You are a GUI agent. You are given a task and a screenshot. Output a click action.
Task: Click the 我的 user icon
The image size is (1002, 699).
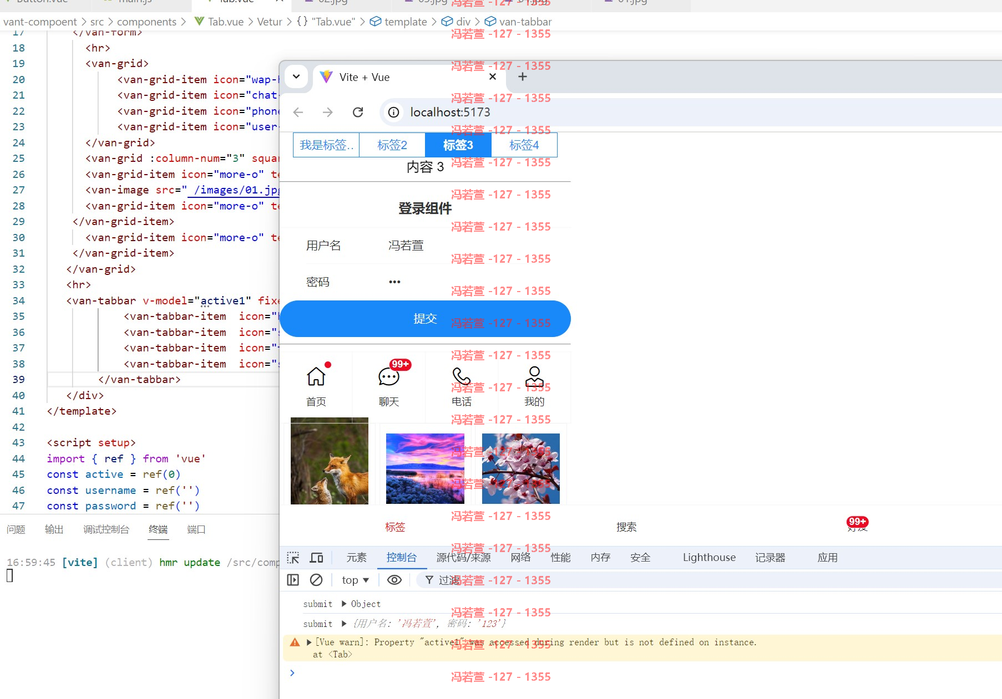click(x=535, y=376)
